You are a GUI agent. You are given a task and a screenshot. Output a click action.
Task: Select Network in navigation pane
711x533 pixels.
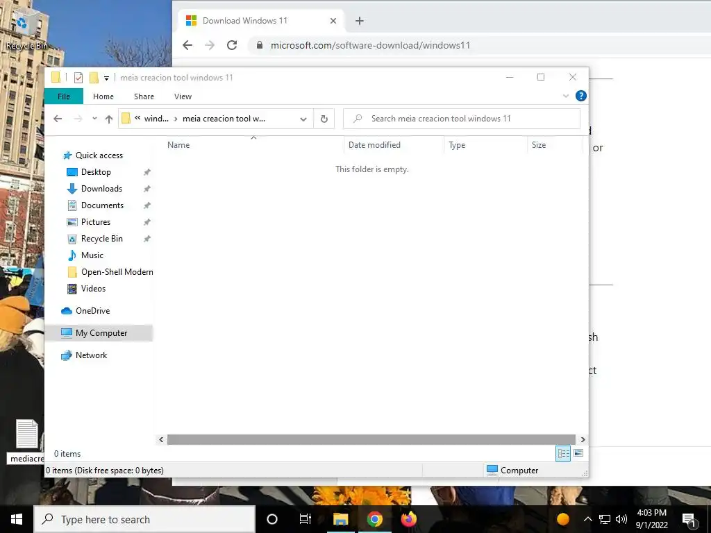click(92, 355)
